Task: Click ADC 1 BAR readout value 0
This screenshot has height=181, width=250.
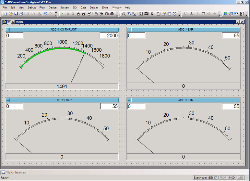Action: [x=183, y=86]
